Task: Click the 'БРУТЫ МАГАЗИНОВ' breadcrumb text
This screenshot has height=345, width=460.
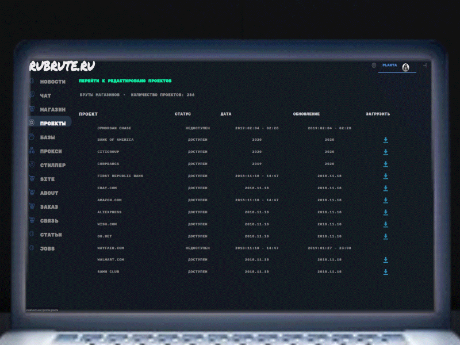Action: coord(99,95)
